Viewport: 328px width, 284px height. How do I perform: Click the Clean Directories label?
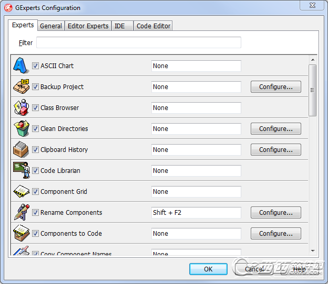coord(64,129)
